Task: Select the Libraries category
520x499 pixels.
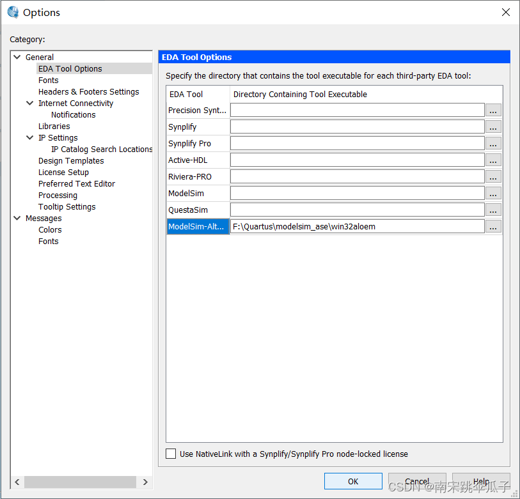Action: coord(54,127)
